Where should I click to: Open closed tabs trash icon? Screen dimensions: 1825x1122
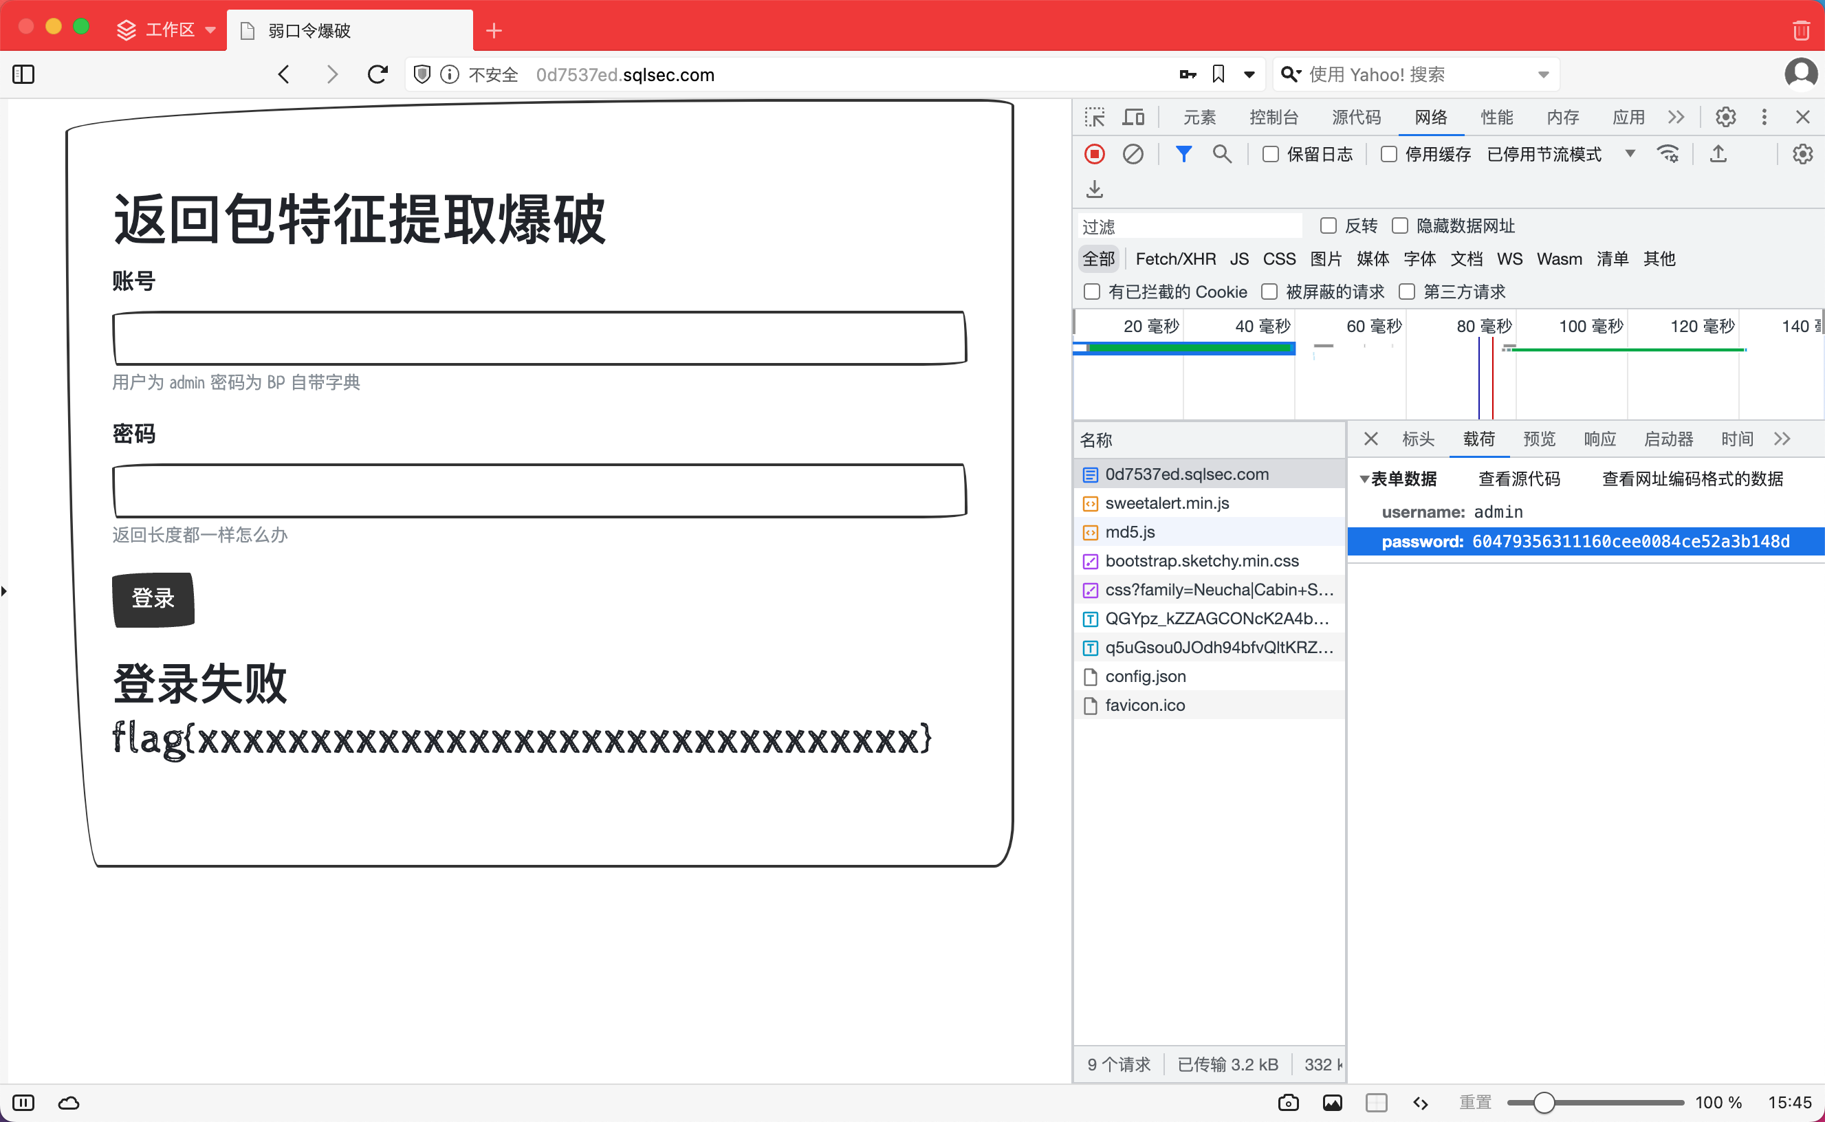[1801, 30]
